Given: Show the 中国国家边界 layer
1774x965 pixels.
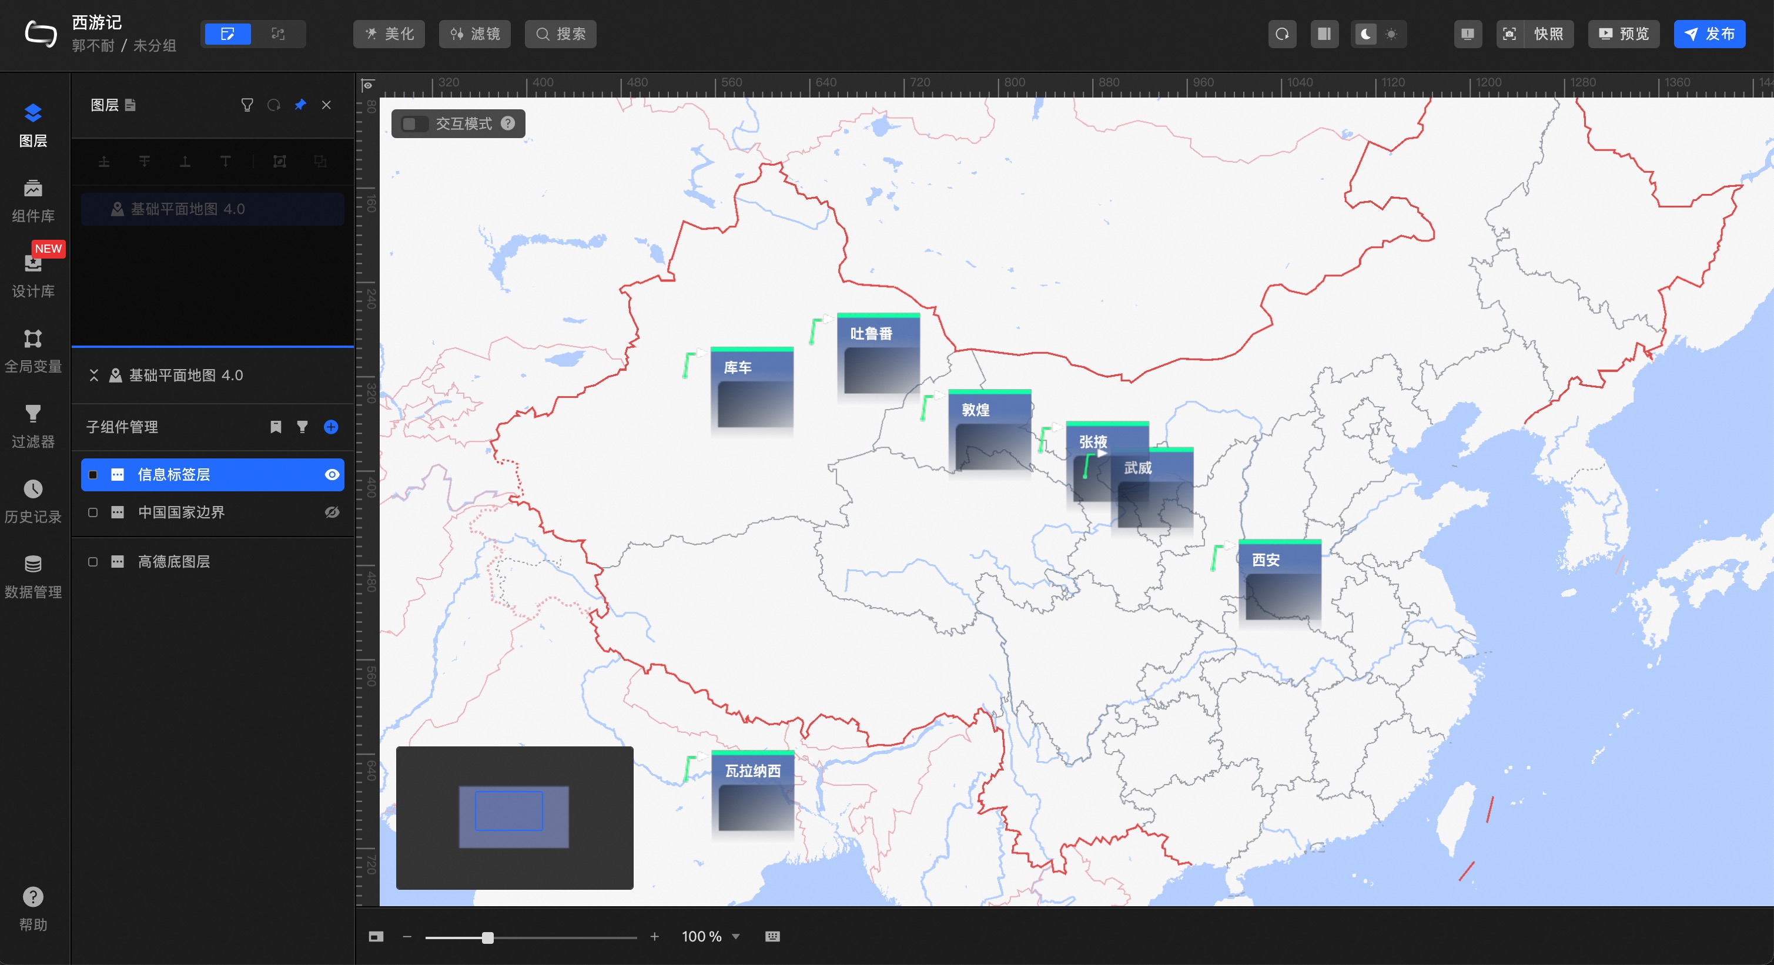Looking at the screenshot, I should [332, 512].
